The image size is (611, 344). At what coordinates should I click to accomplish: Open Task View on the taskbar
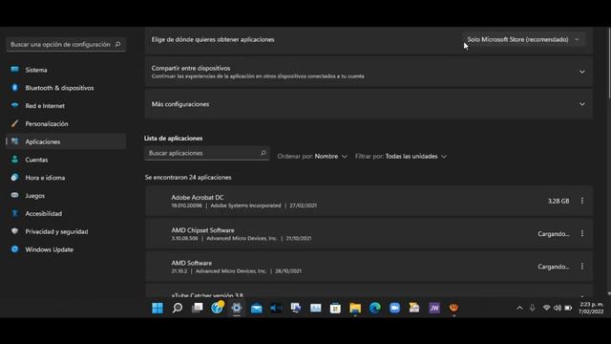198,308
